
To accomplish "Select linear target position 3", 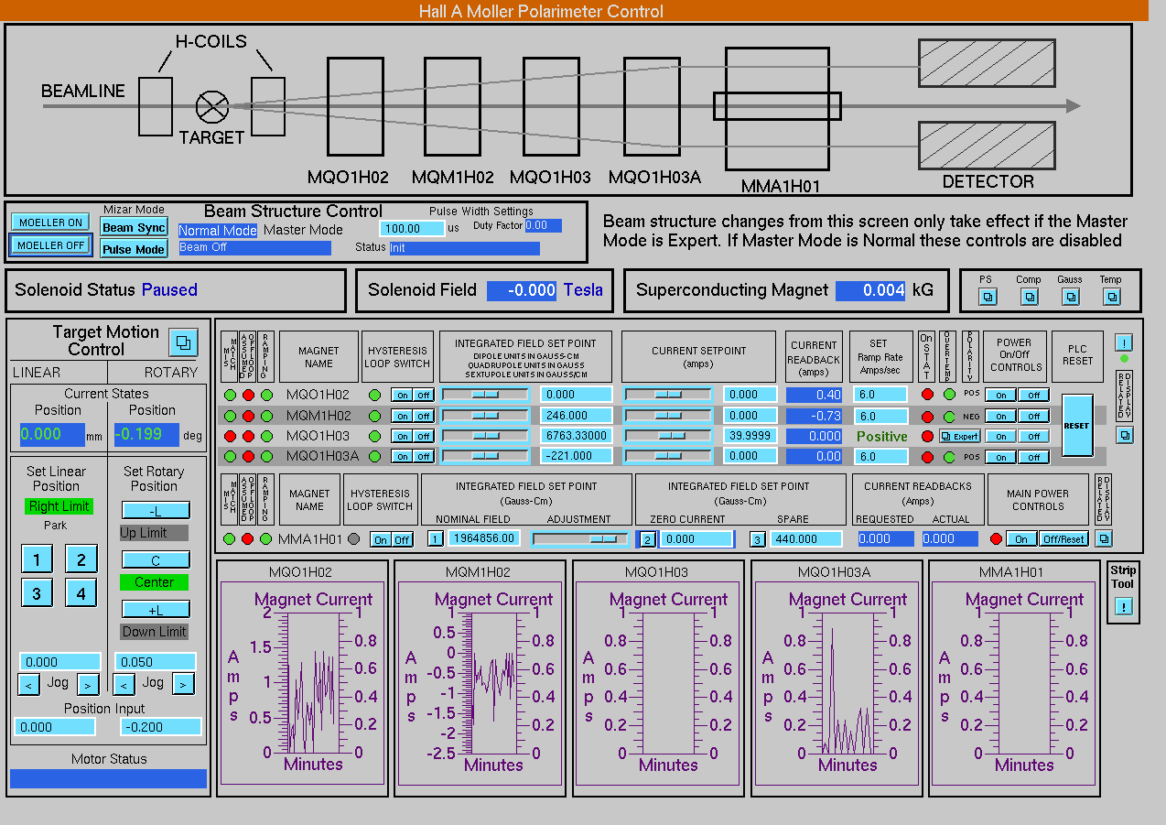I will click(37, 593).
